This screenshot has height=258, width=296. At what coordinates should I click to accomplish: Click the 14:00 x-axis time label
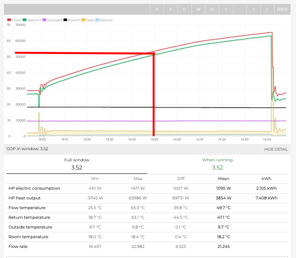point(177,139)
